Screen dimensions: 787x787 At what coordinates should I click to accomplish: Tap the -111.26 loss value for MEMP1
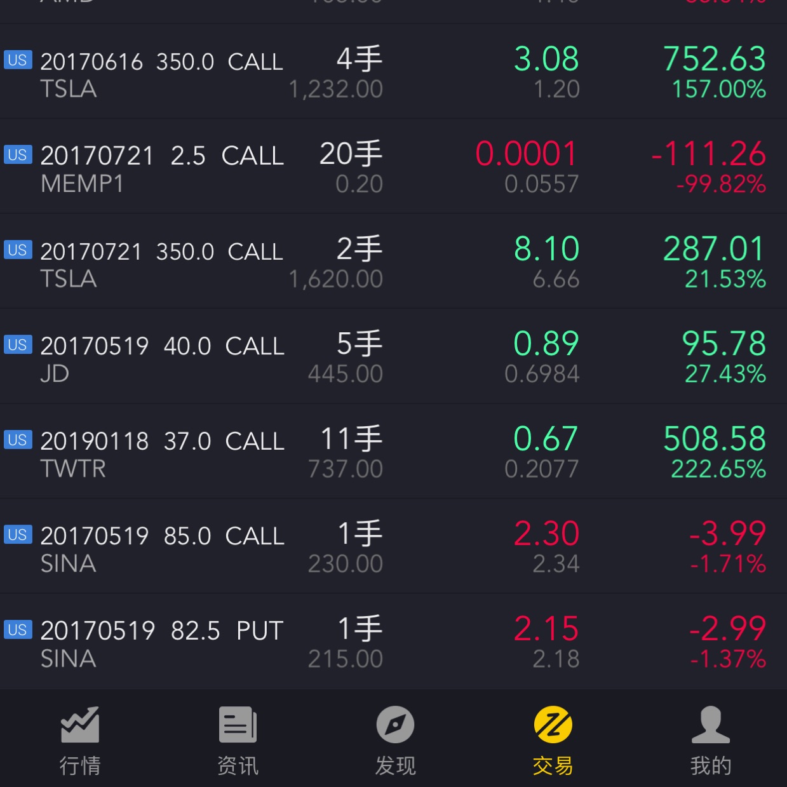point(709,154)
